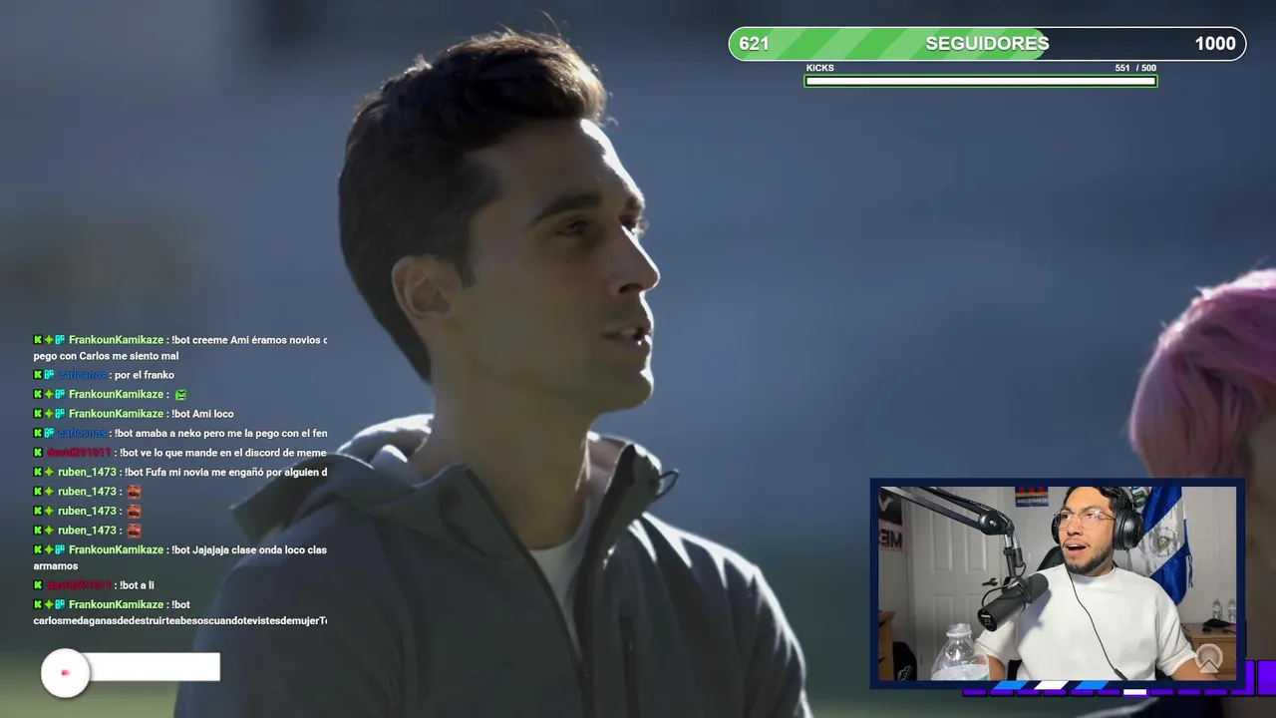Click the message '!bot Fufa mi novia me engañó'
This screenshot has width=1276, height=718.
click(x=225, y=472)
